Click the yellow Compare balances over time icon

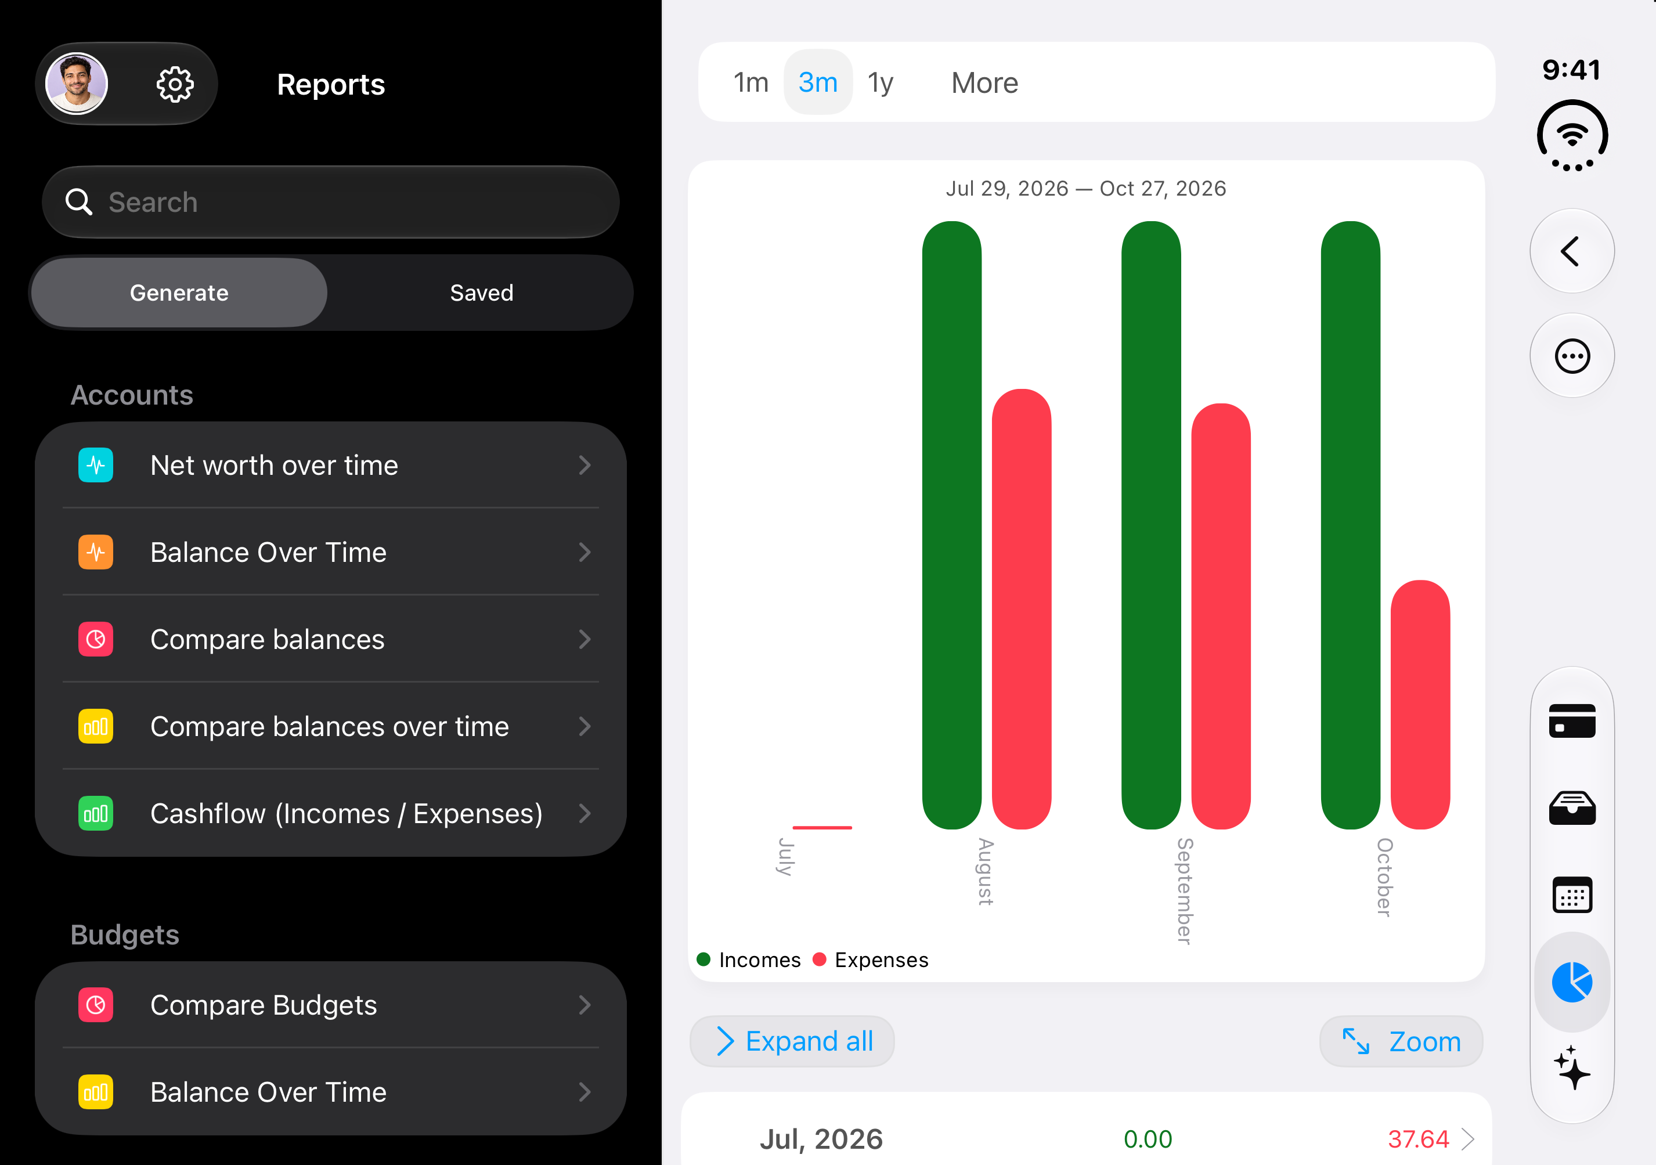[96, 726]
